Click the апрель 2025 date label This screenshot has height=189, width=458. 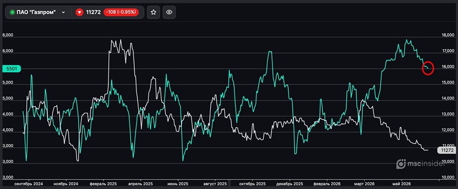[x=141, y=184]
